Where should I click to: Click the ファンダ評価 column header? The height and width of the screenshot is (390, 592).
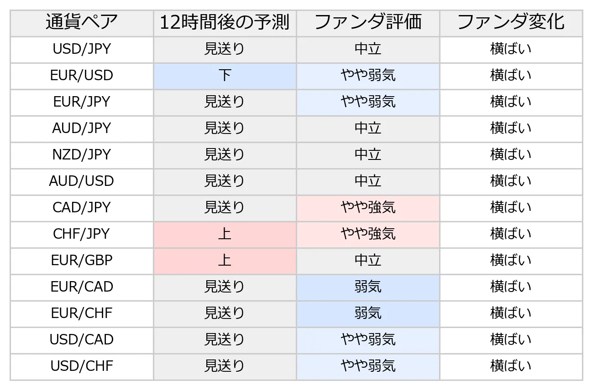(x=368, y=23)
